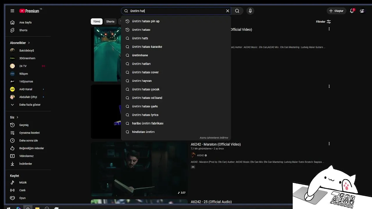
Task: Clear the search box with the X
Action: (x=228, y=11)
